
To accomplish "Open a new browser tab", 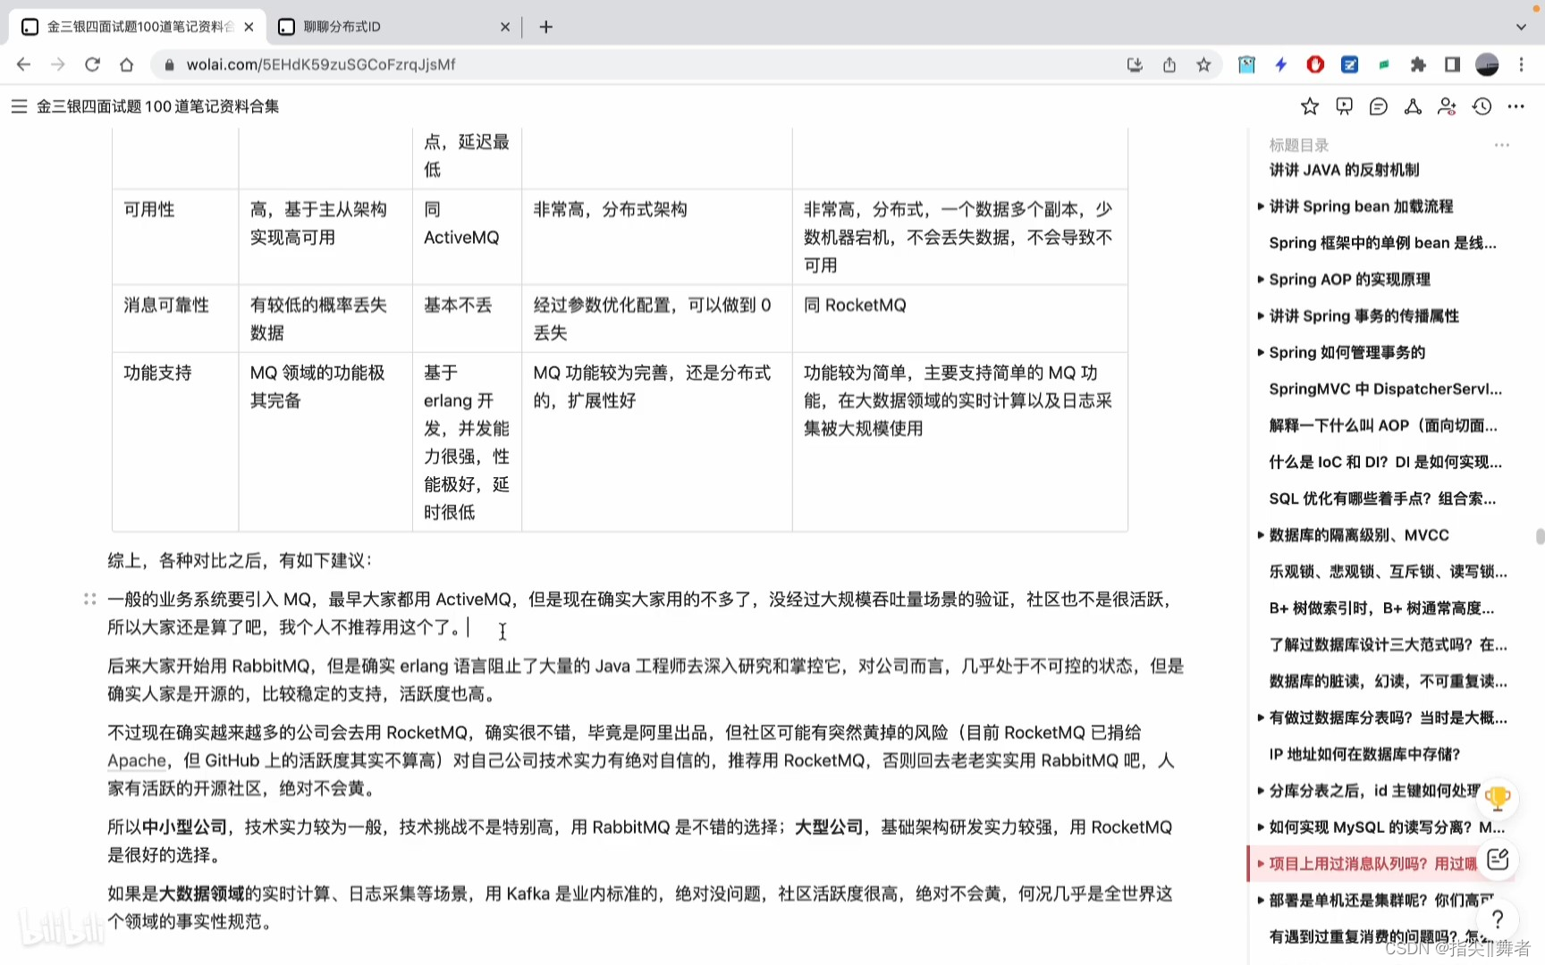I will point(546,27).
